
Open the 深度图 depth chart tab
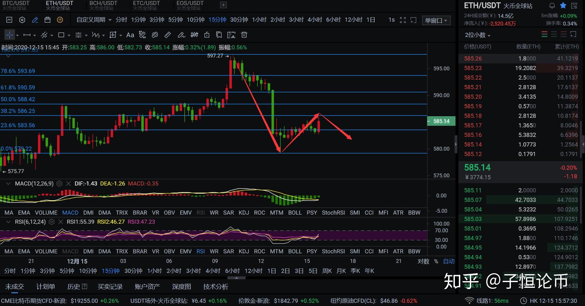click(x=181, y=287)
